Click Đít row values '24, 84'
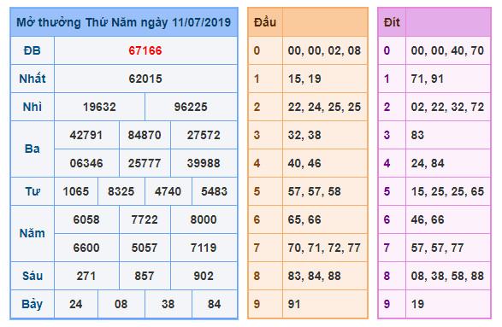 coord(428,163)
